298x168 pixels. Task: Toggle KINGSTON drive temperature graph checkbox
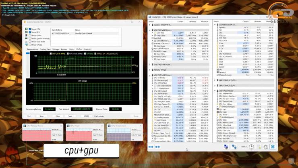(95, 54)
